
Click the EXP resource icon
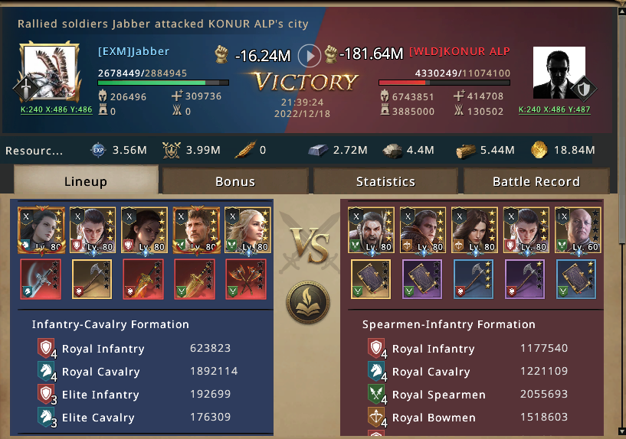point(98,150)
